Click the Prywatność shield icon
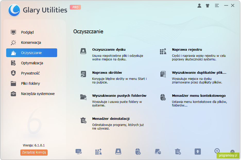Screen dimensions: 241x160 pos(13,73)
